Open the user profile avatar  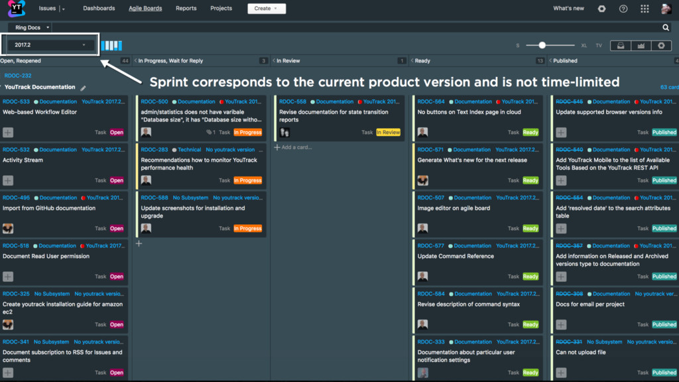666,9
